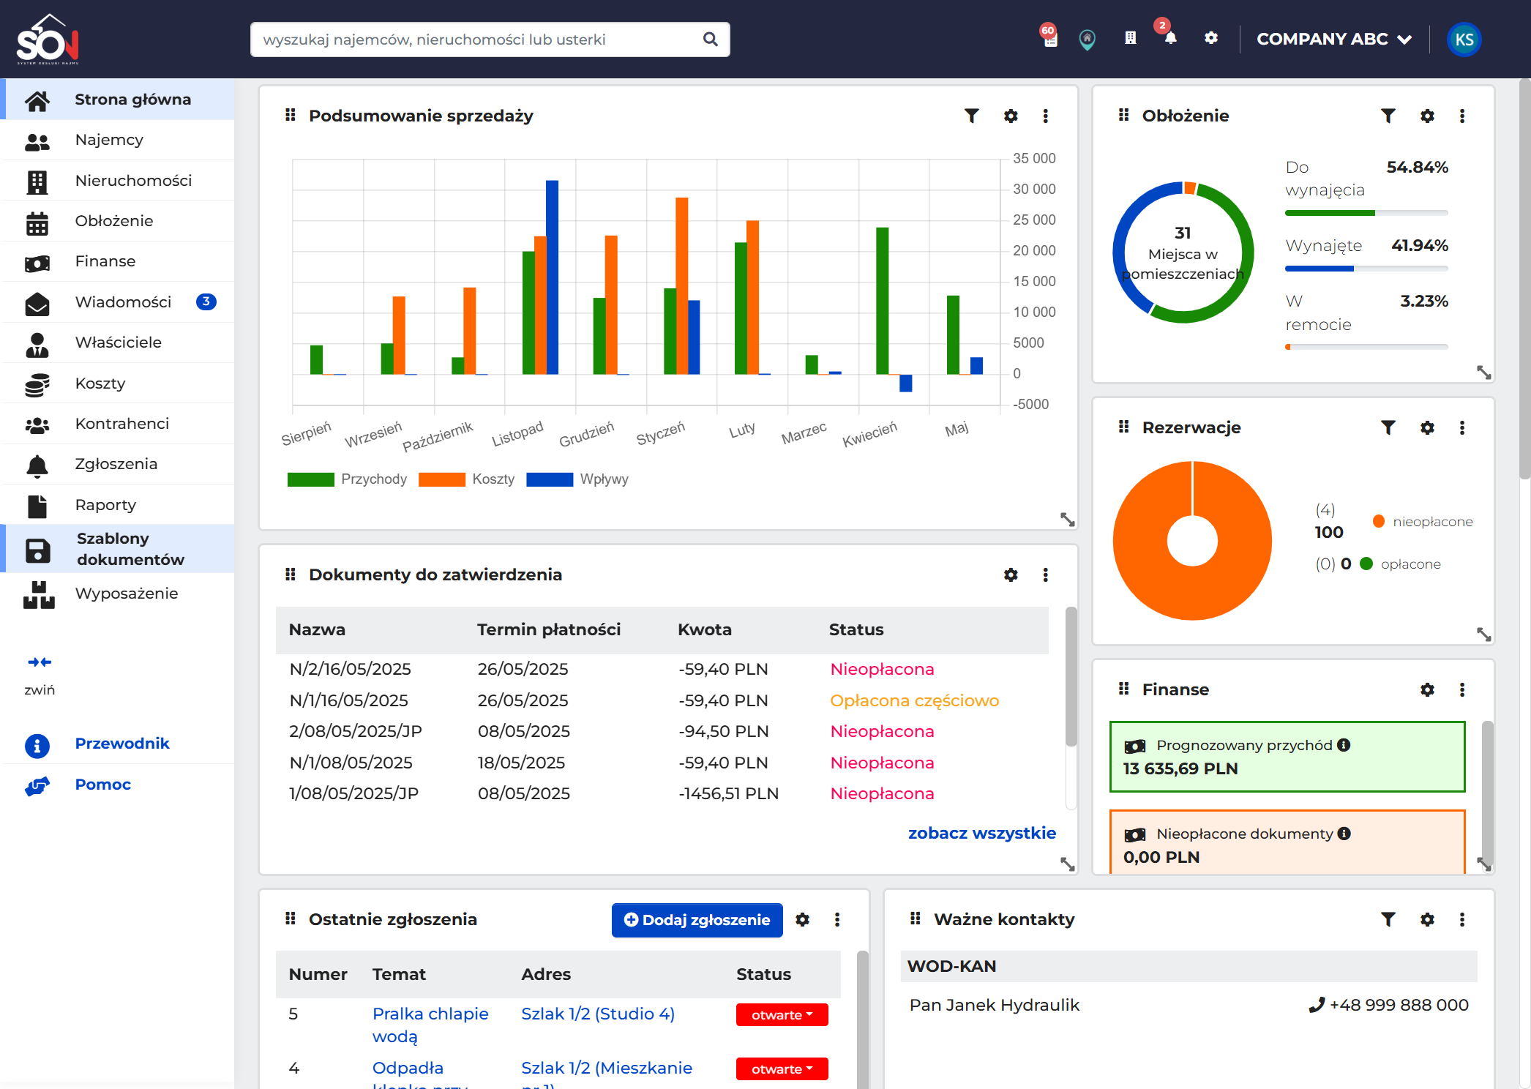Toggle Przychody series in chart legend
Image resolution: width=1531 pixels, height=1089 pixels.
347,479
